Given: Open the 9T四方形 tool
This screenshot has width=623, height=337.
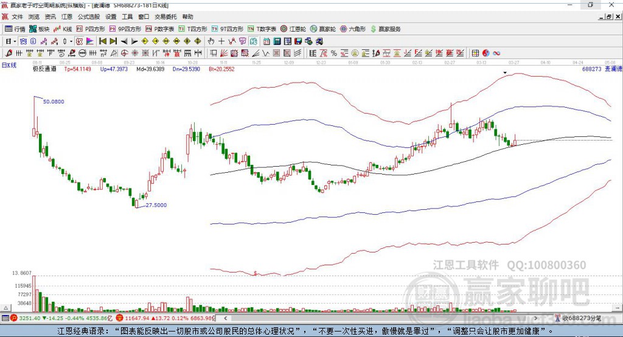Looking at the screenshot, I should tap(228, 29).
